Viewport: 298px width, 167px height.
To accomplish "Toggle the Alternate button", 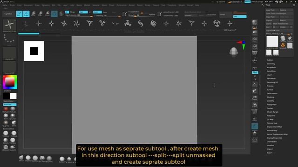I will point(10,104).
